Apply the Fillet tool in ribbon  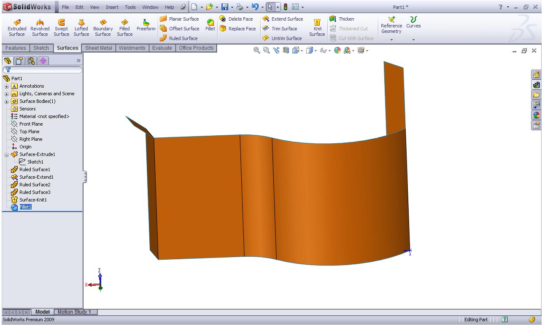pyautogui.click(x=210, y=25)
